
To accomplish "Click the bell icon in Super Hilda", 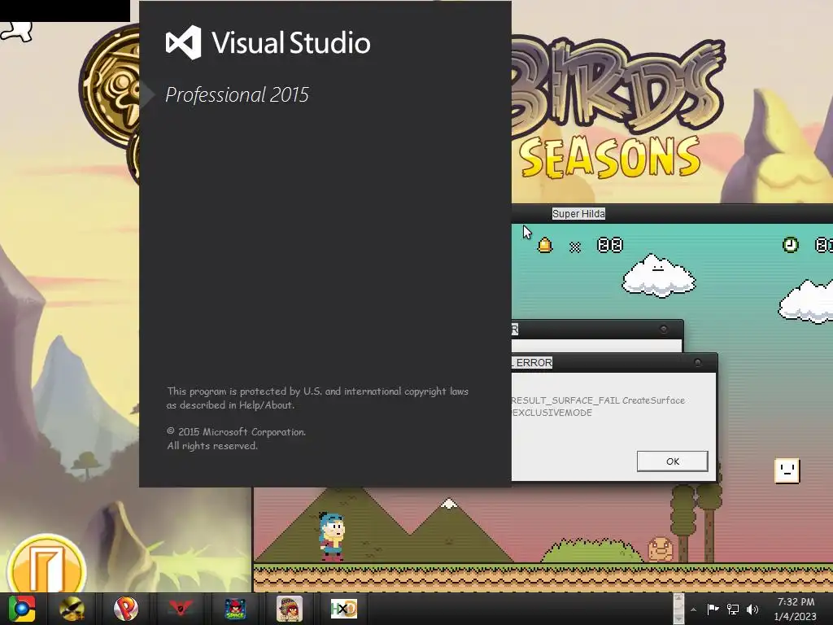I will coord(545,245).
